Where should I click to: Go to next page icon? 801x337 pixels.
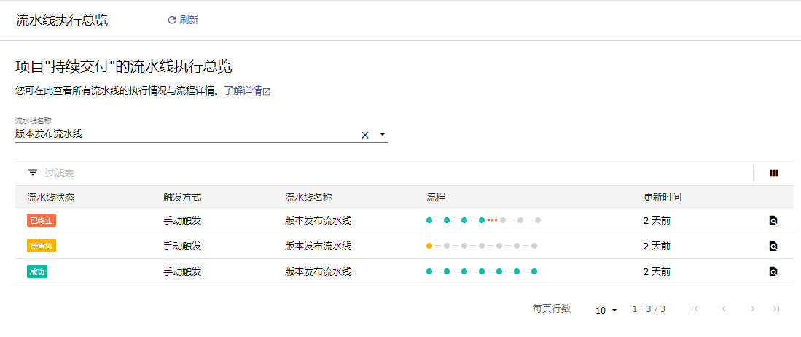[752, 309]
